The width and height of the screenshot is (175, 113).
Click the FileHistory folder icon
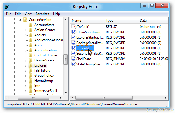[x=30, y=70]
